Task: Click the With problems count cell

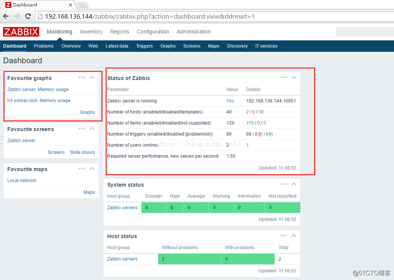Action: click(x=248, y=259)
